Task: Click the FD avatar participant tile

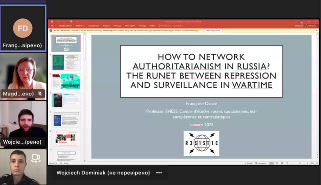Action: pyautogui.click(x=23, y=28)
